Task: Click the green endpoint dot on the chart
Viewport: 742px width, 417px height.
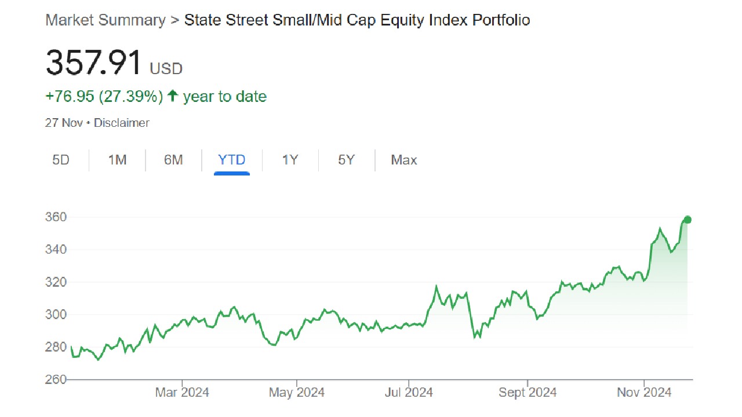Action: [x=688, y=220]
